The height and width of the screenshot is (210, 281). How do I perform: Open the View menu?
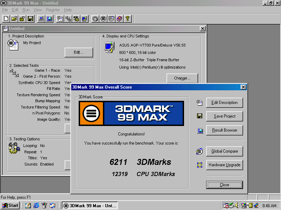coord(38,10)
